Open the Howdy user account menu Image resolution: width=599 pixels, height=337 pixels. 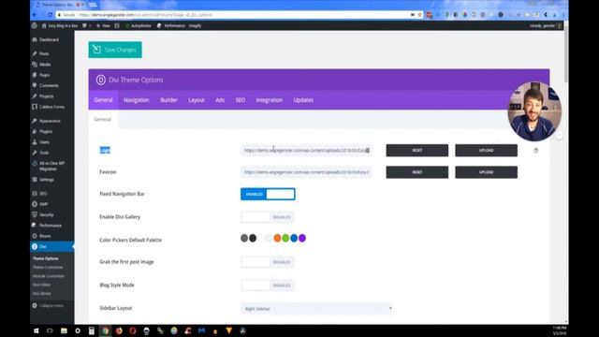(x=545, y=25)
